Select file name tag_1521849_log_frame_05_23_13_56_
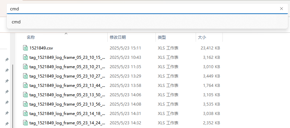Image resolution: width=290 pixels, height=128 pixels. pyautogui.click(x=67, y=104)
